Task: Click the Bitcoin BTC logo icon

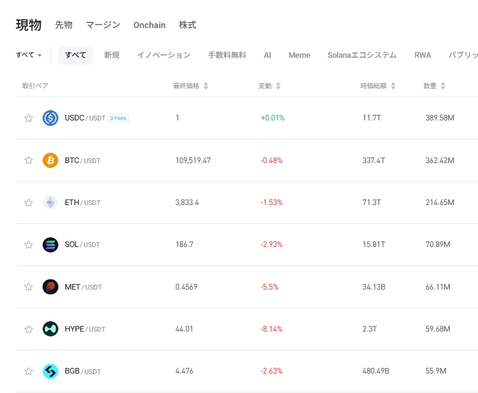Action: coord(50,161)
